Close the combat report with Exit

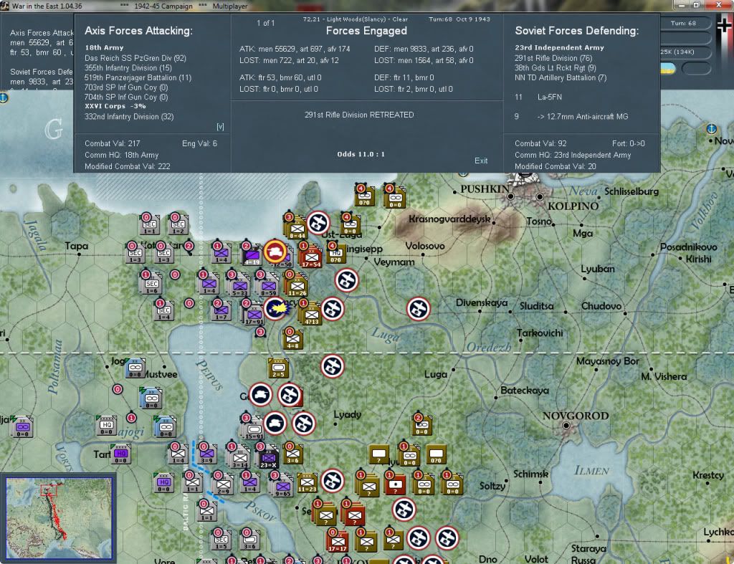pyautogui.click(x=481, y=161)
